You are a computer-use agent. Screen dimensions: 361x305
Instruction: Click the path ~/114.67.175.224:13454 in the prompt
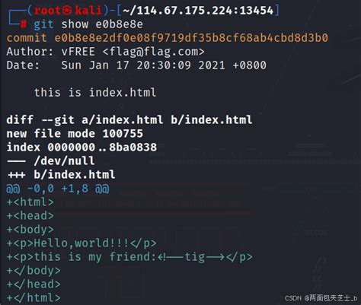[x=198, y=11]
